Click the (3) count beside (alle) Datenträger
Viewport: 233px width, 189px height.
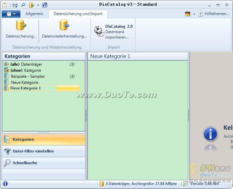tap(72, 64)
